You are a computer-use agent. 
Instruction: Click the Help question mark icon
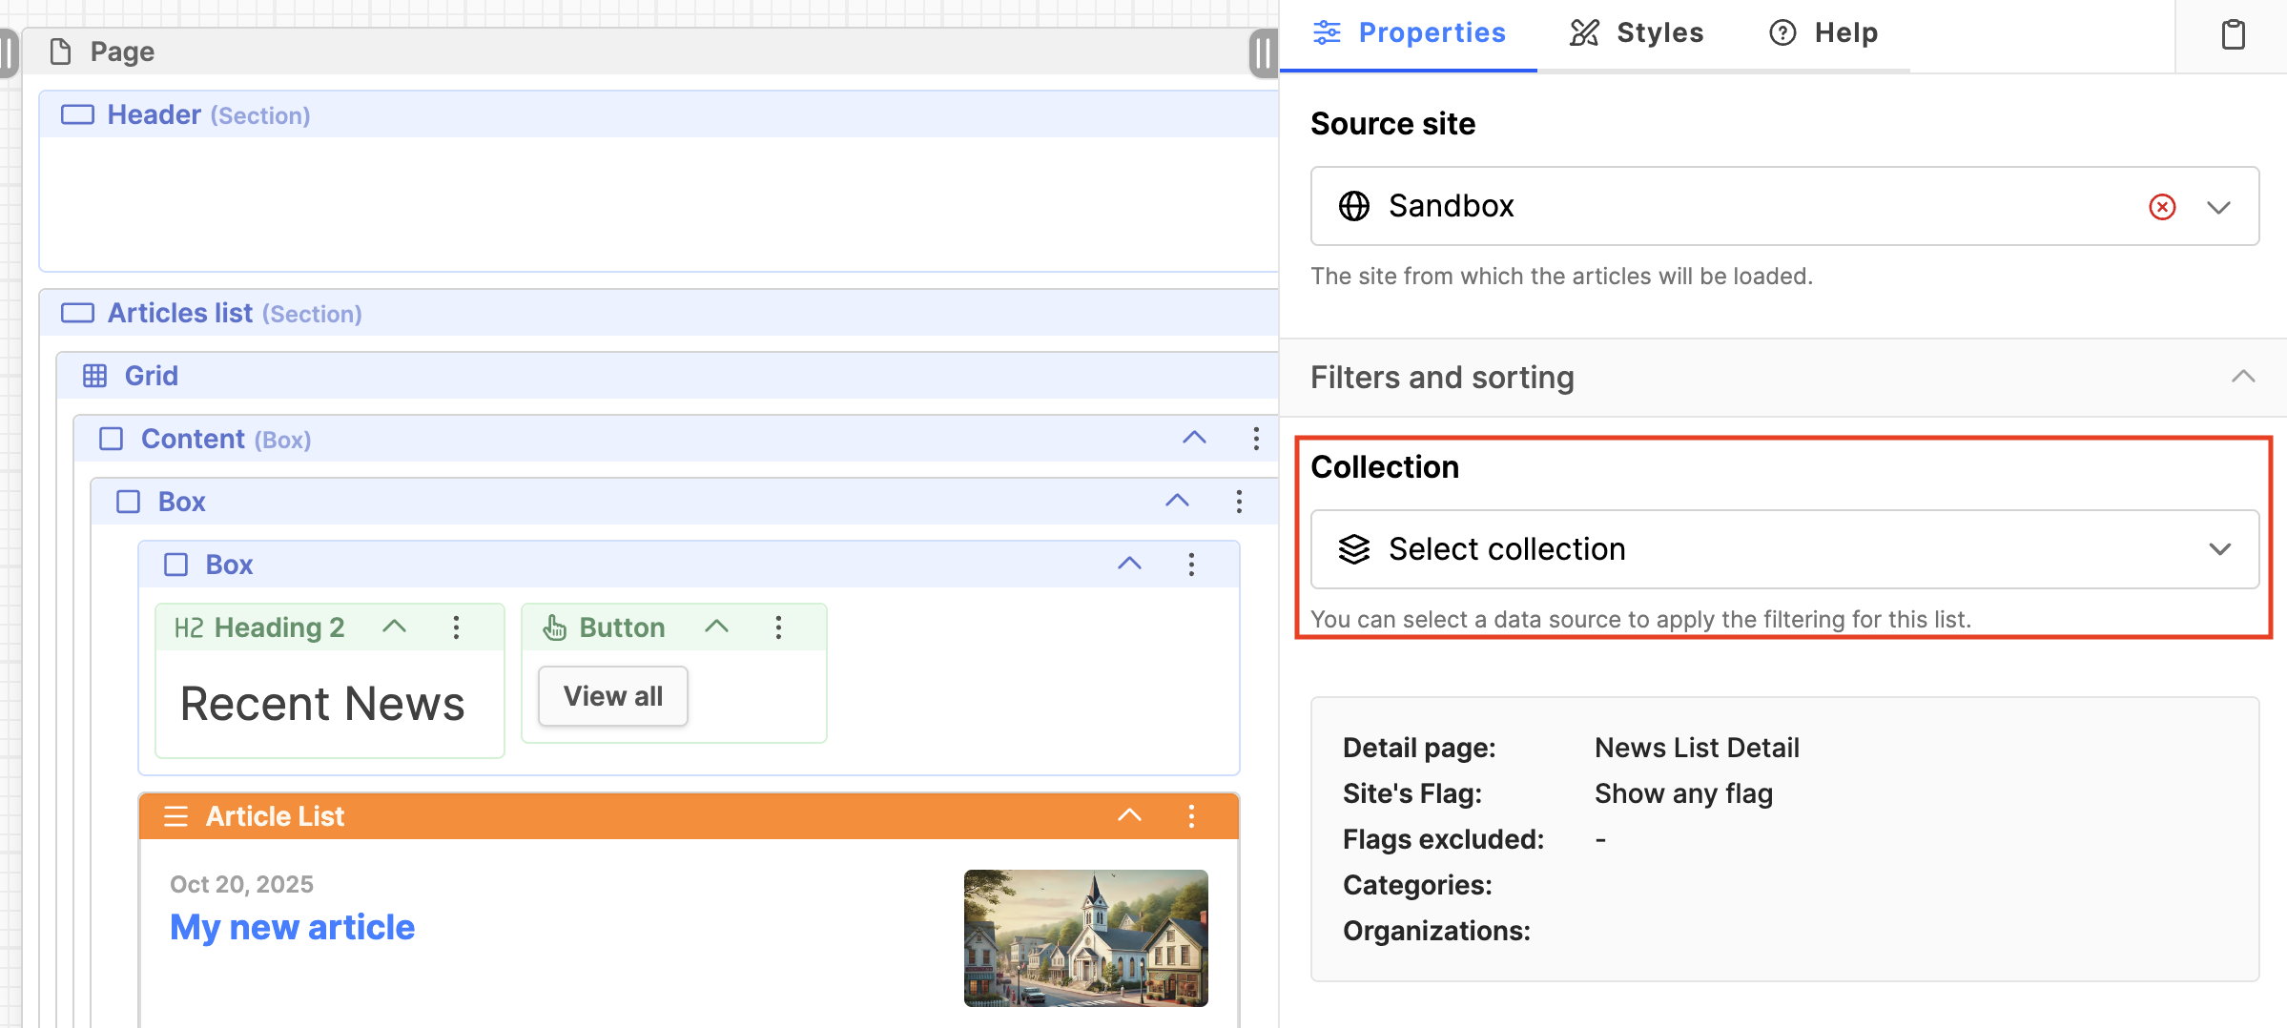point(1782,32)
